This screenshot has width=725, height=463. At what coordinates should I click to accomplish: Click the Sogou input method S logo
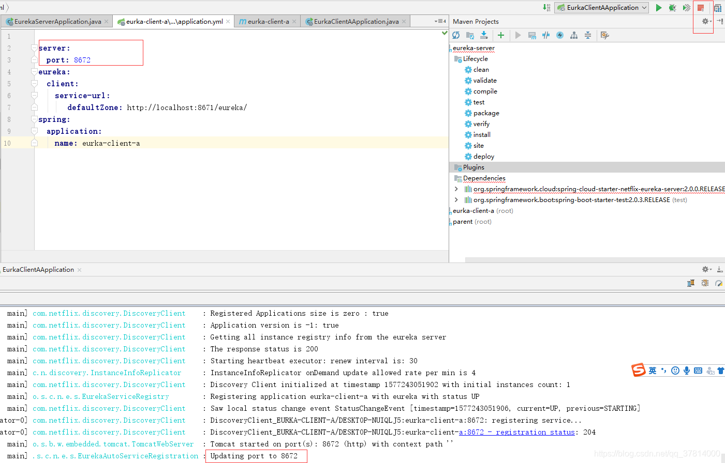pyautogui.click(x=638, y=370)
